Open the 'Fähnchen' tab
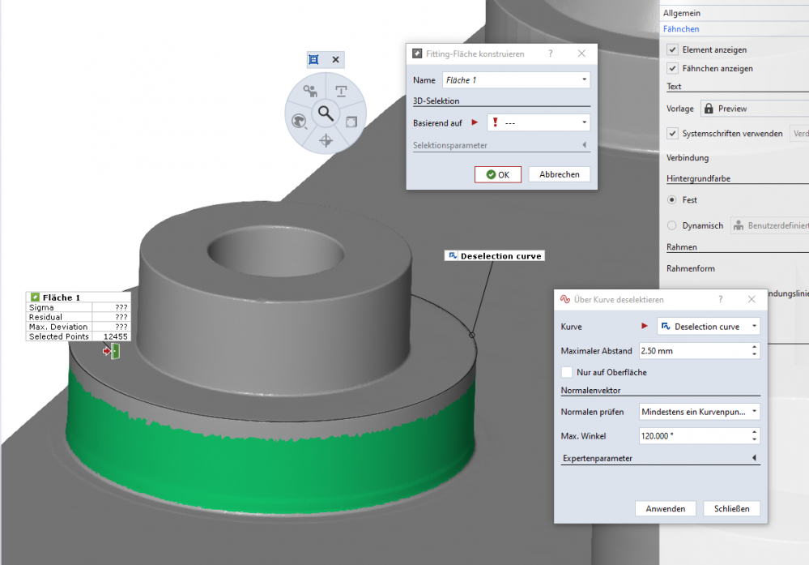 coord(681,29)
